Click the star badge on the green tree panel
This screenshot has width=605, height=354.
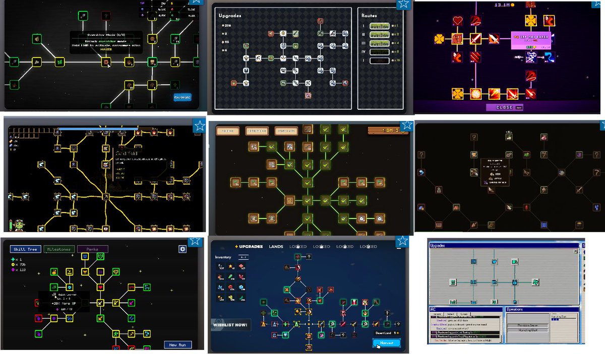407,126
